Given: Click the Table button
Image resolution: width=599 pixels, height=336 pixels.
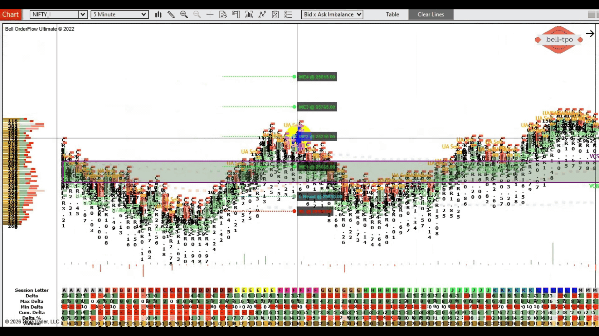Looking at the screenshot, I should (x=392, y=15).
